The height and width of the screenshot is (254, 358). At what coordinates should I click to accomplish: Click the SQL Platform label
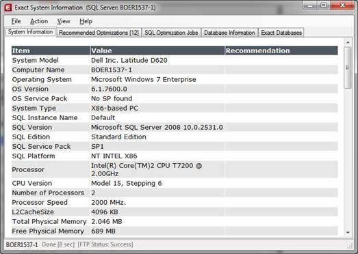tap(34, 156)
